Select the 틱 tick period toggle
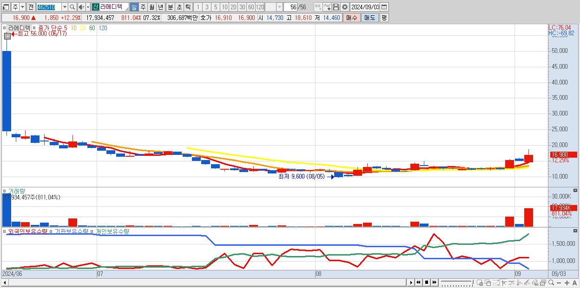This screenshot has height=288, width=580. coord(188,7)
